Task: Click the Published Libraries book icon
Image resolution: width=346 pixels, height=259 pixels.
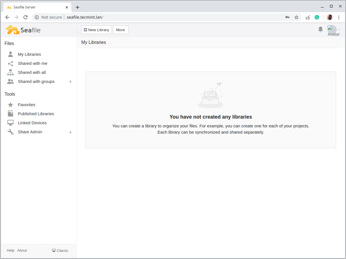Action: tap(10, 114)
